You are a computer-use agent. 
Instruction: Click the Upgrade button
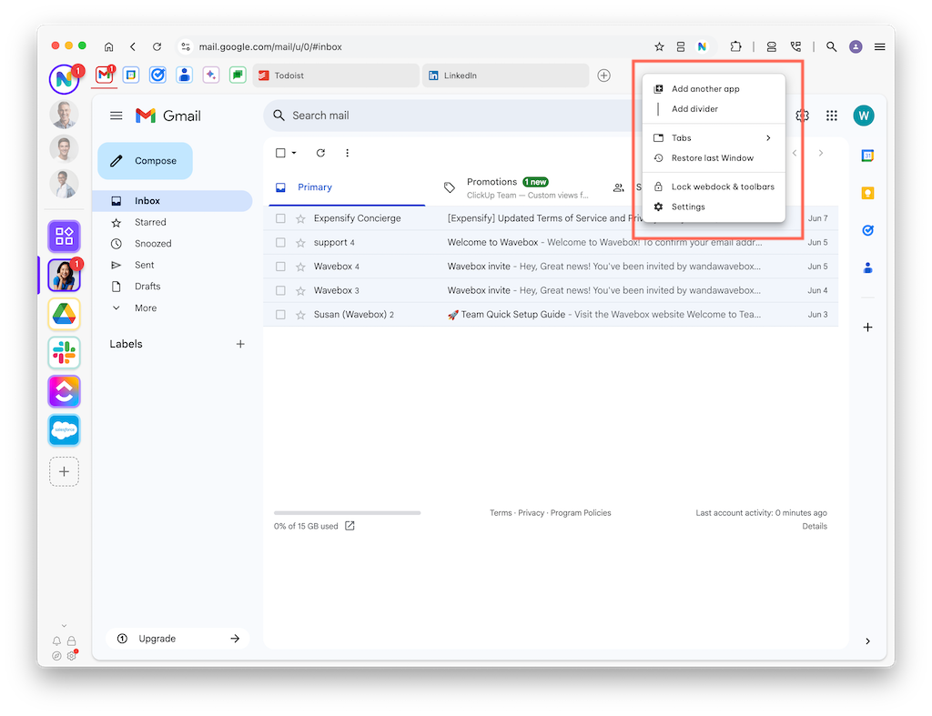coord(177,639)
